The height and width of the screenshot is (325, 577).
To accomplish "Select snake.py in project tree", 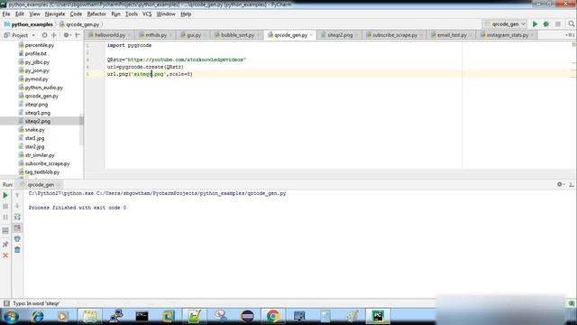I will (34, 130).
